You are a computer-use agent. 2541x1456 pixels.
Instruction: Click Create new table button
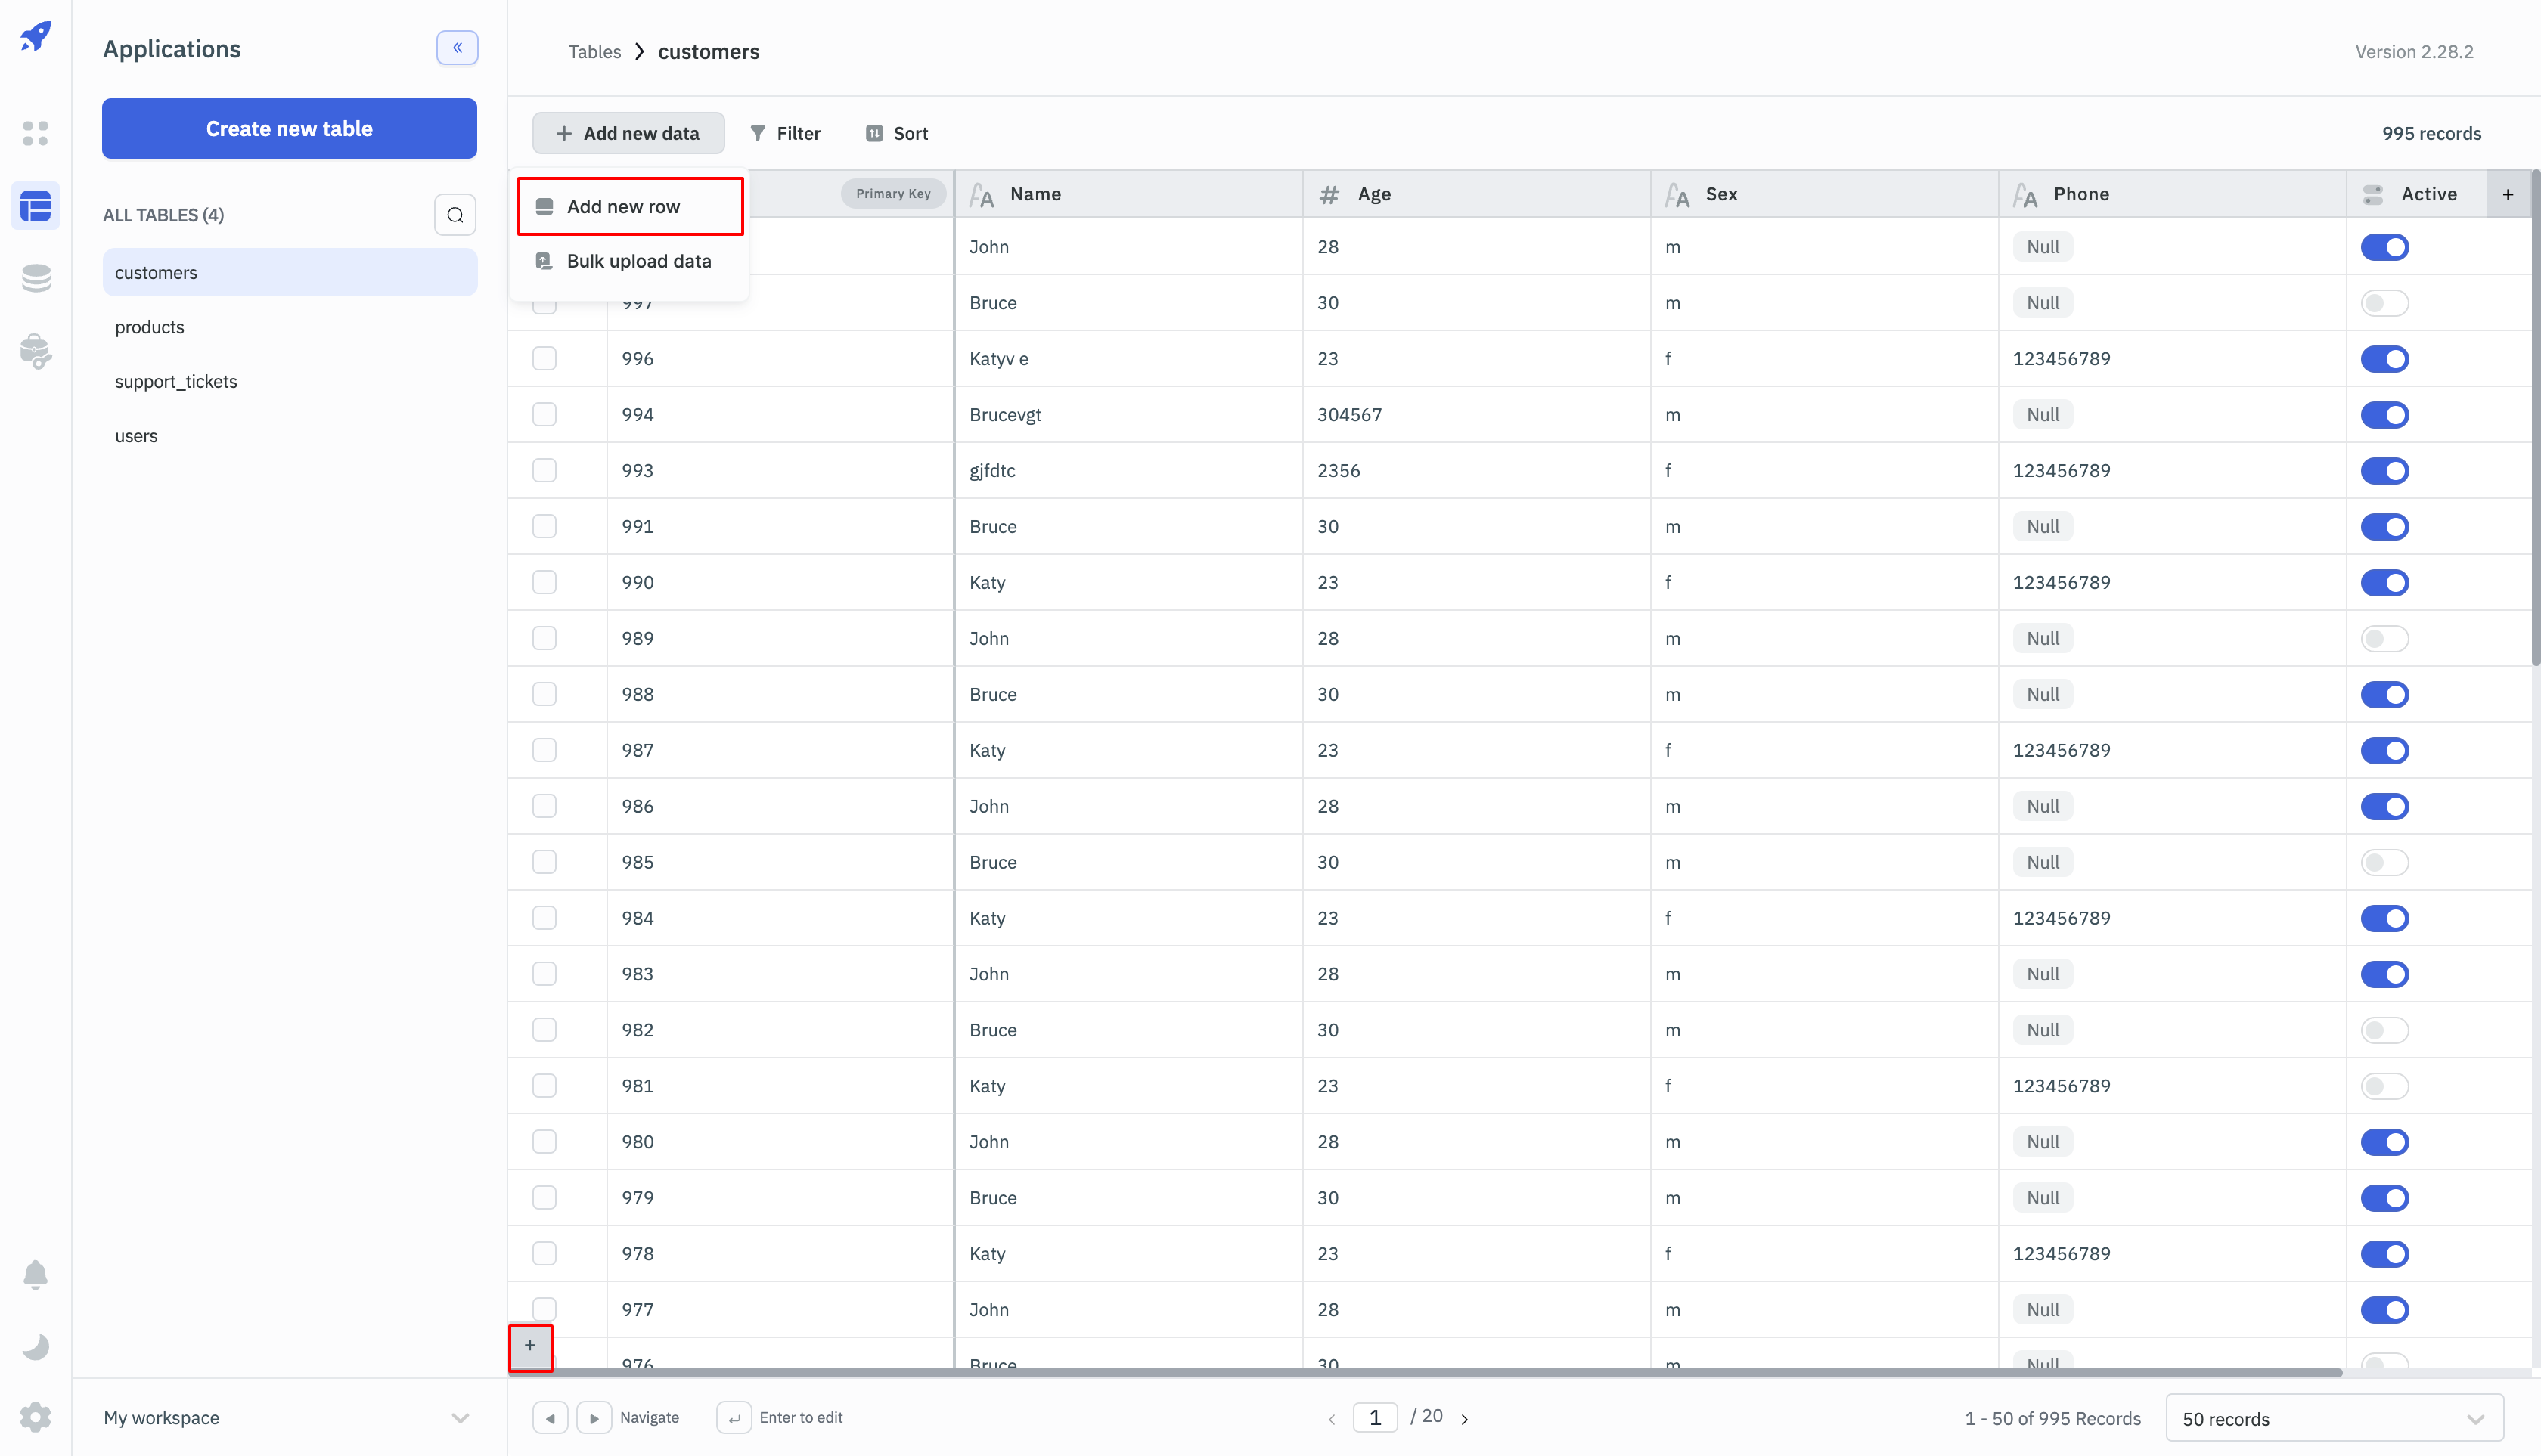click(x=289, y=129)
